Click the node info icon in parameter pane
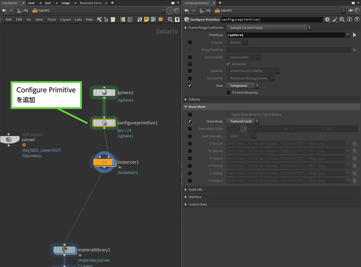The image size is (361, 267). [x=349, y=20]
